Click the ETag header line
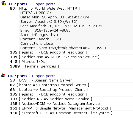 [x=46, y=30]
